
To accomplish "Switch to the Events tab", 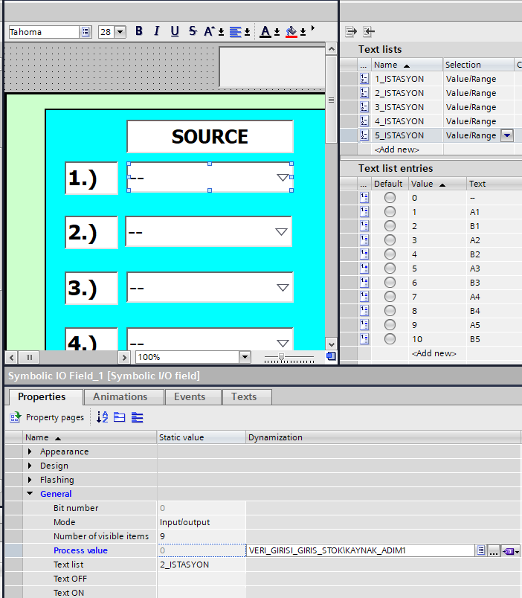I will tap(190, 396).
